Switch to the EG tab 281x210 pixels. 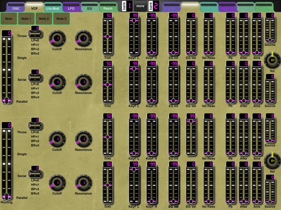pyautogui.click(x=89, y=7)
